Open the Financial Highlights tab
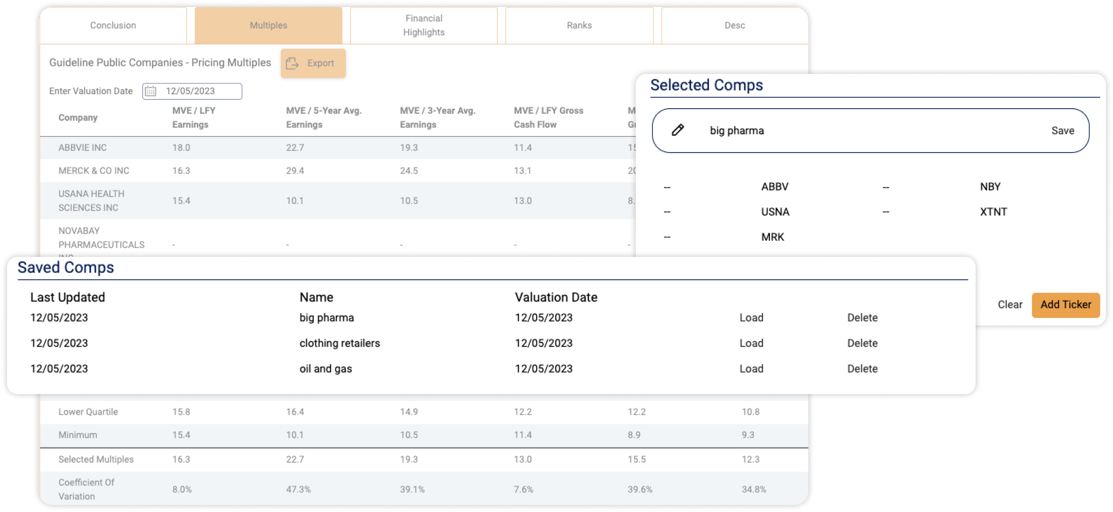Screen dimensions: 1113x512 tap(423, 25)
